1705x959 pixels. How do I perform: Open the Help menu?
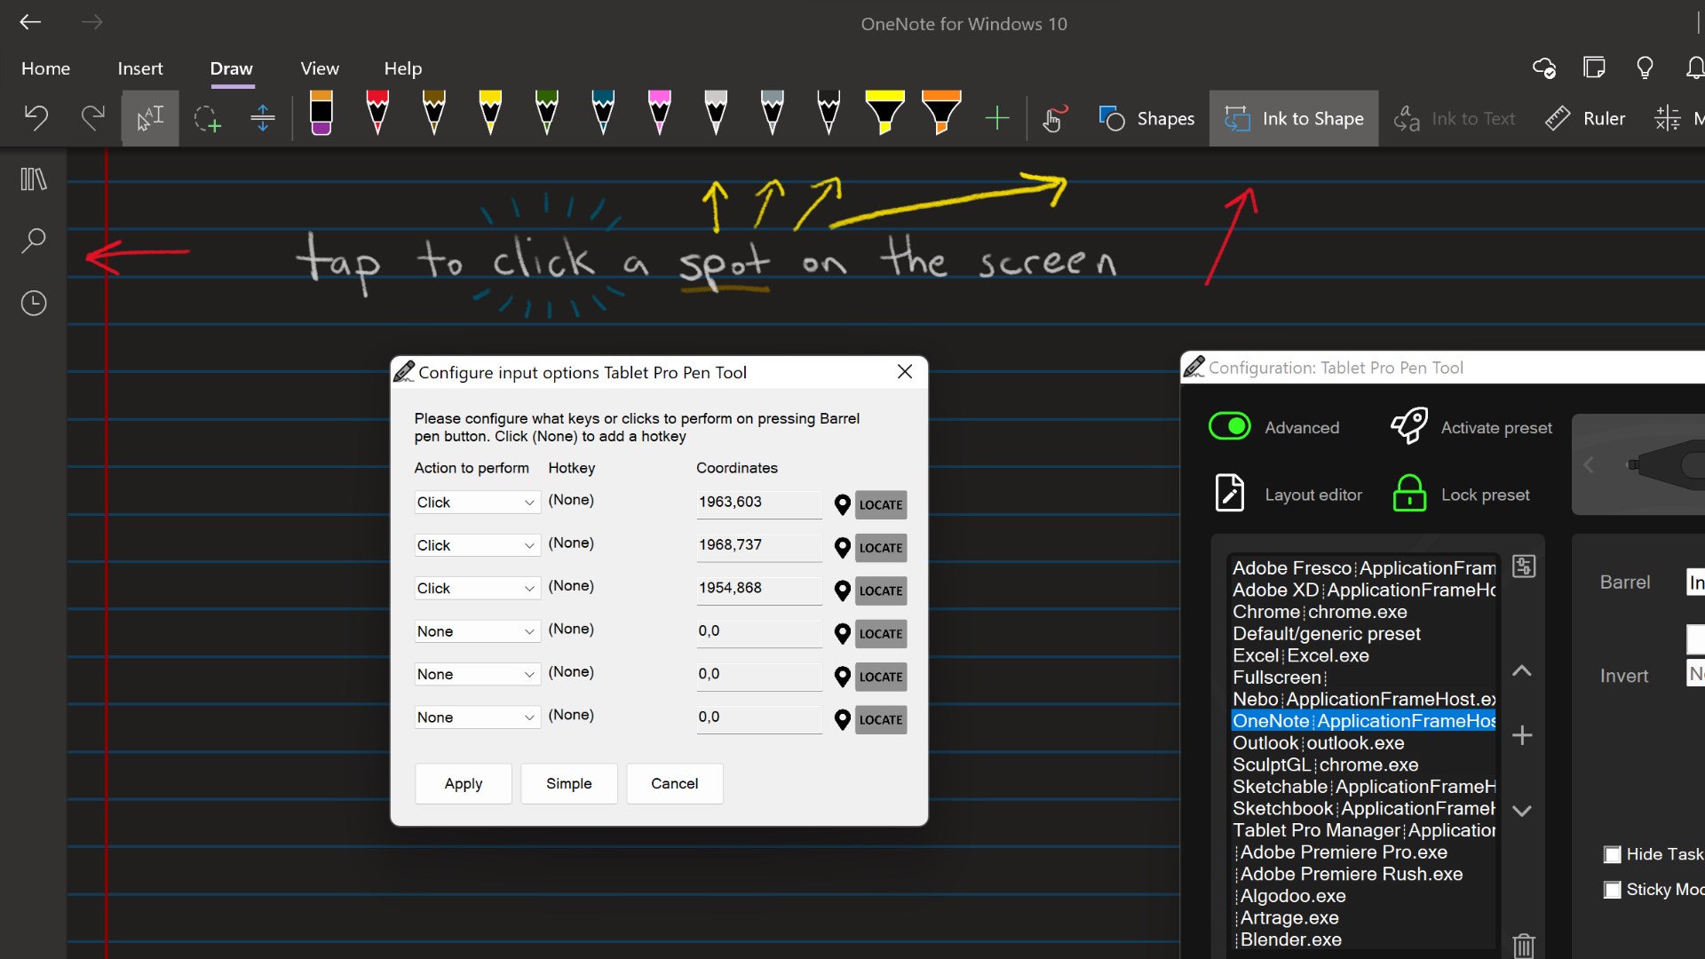click(402, 68)
